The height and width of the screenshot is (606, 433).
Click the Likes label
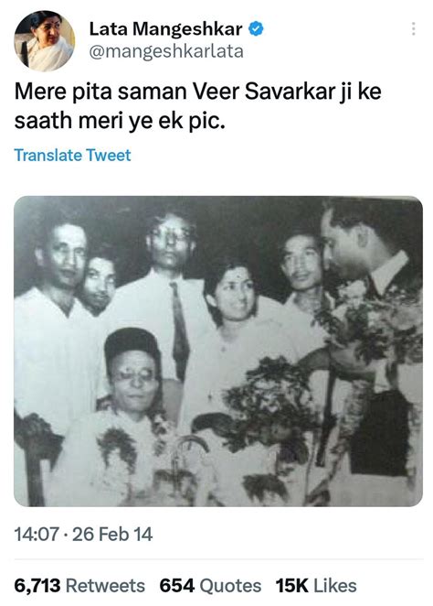(x=335, y=586)
